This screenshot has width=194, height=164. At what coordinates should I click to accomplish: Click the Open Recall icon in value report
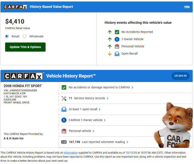117,54
